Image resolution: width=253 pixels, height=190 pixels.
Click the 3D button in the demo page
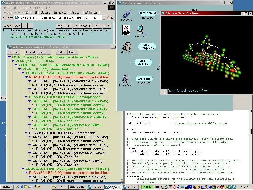pyautogui.click(x=75, y=26)
